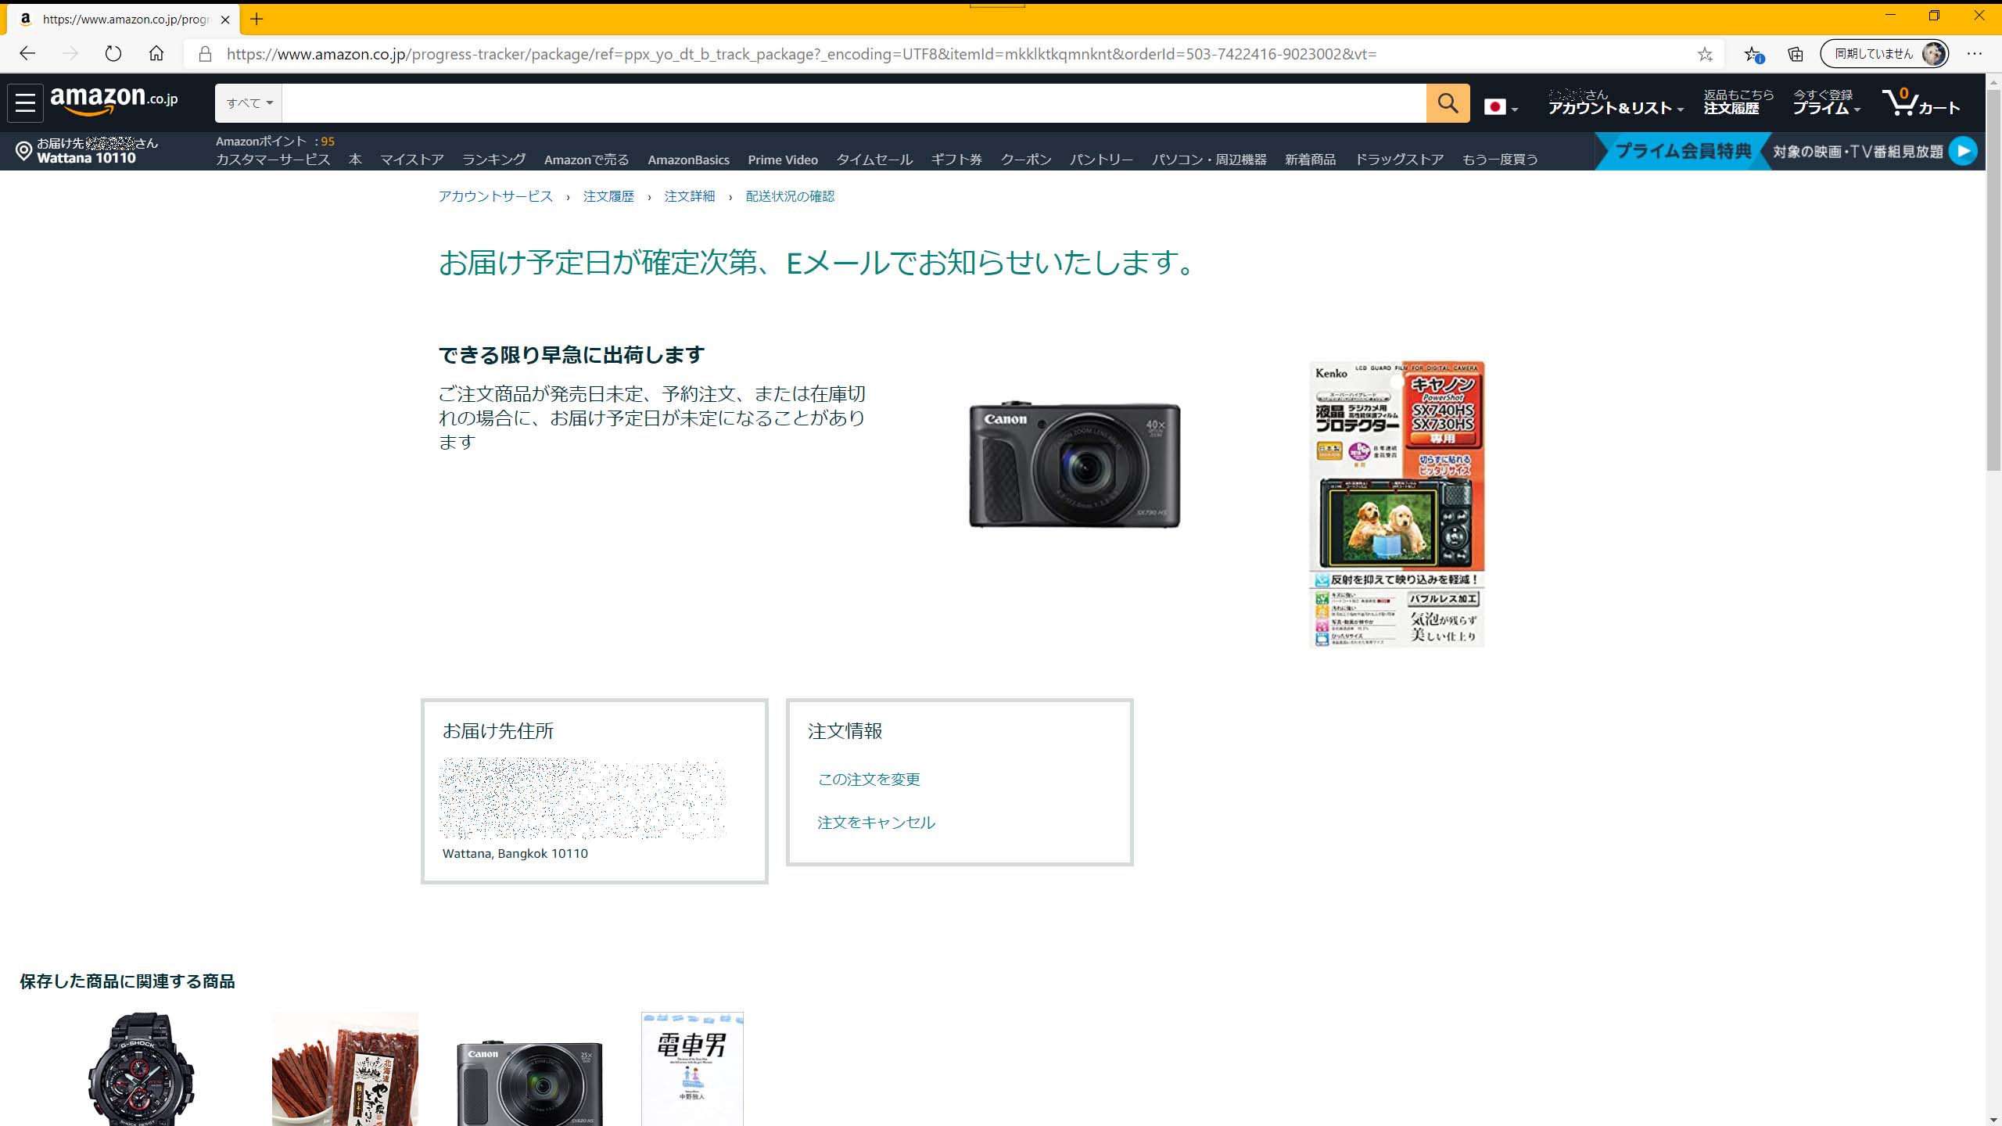Open the Amazon hamburger menu
Image resolution: width=2002 pixels, height=1126 pixels.
point(25,103)
